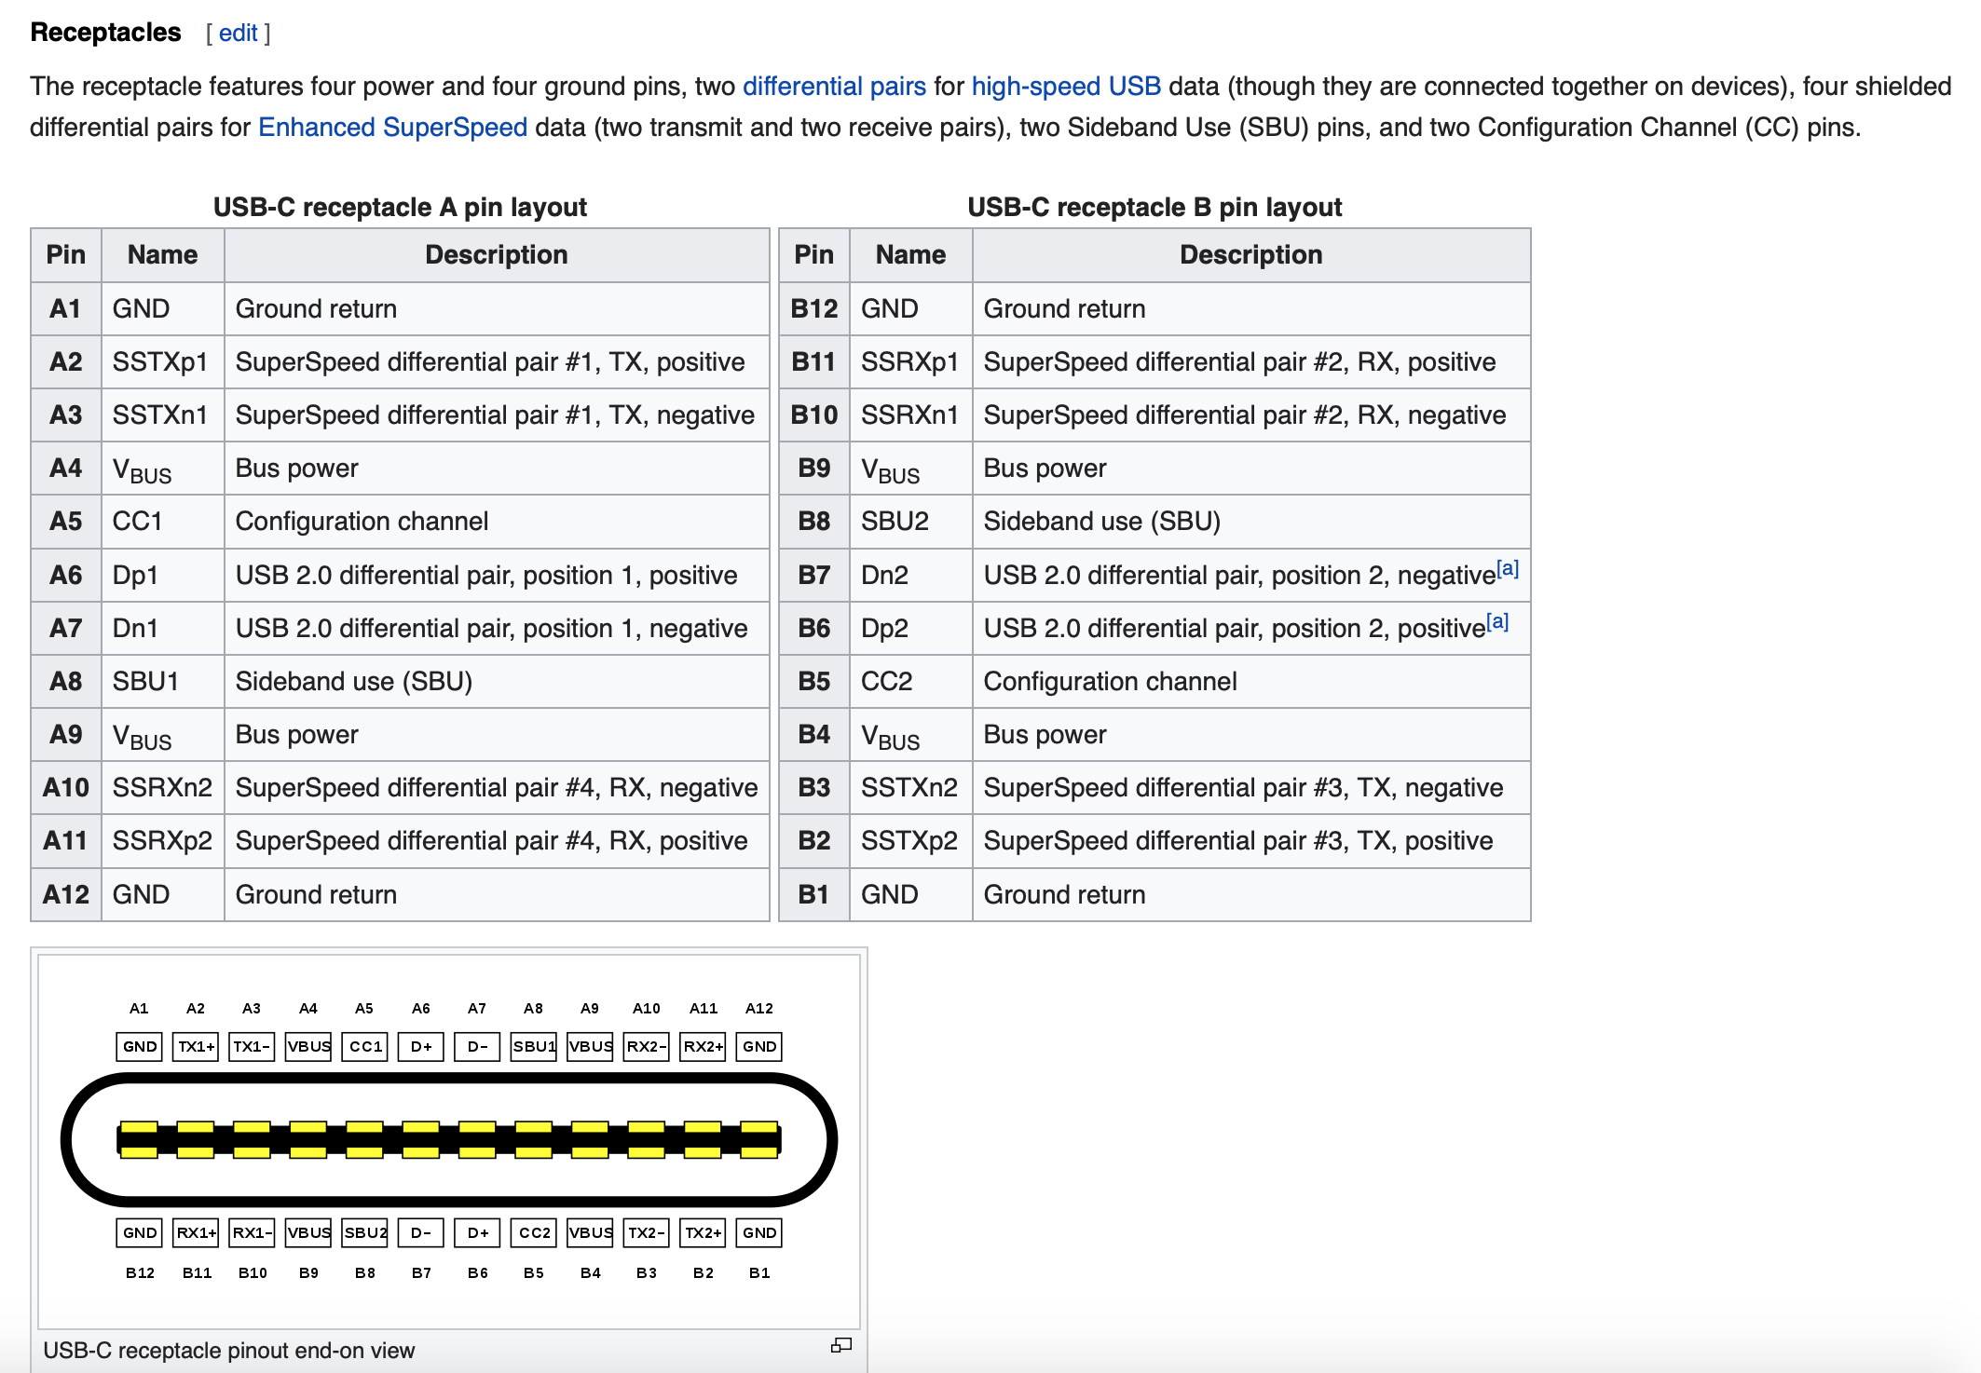Open the high-speed USB link
Viewport: 1981px width, 1373px height.
[x=1066, y=87]
